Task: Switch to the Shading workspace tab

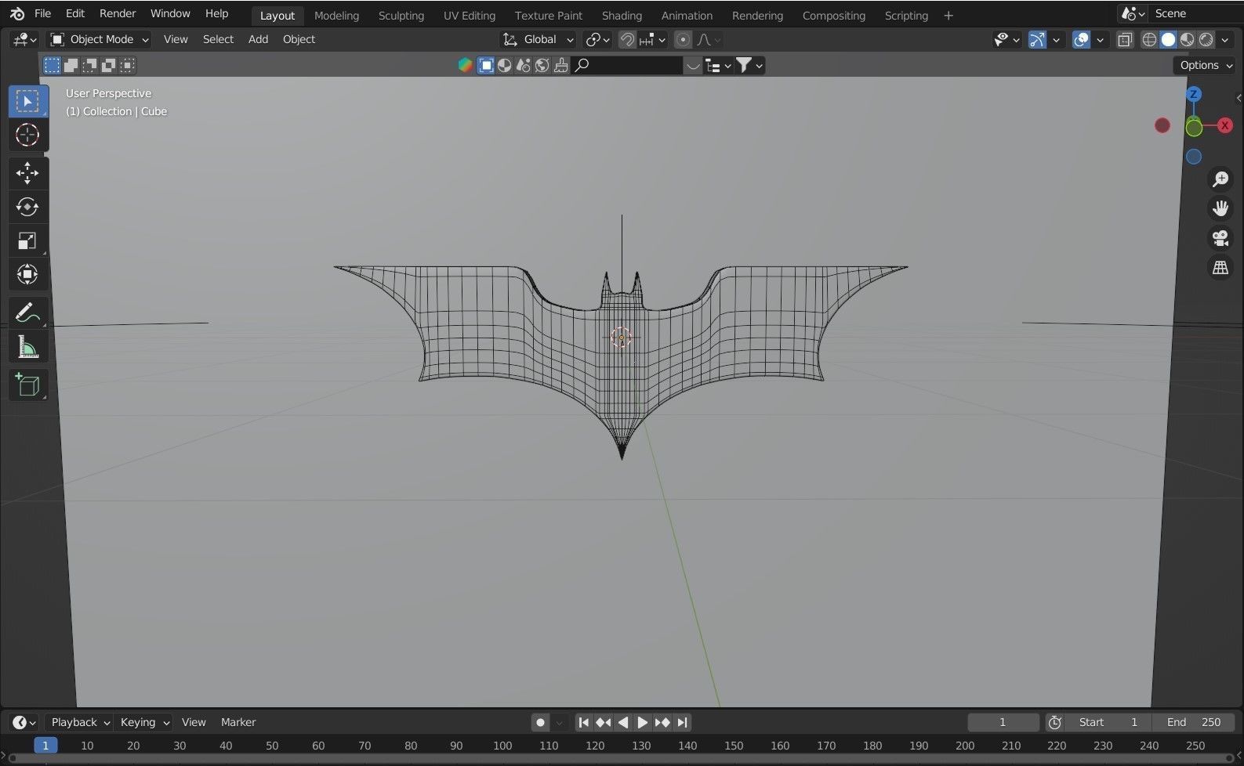Action: coord(622,16)
